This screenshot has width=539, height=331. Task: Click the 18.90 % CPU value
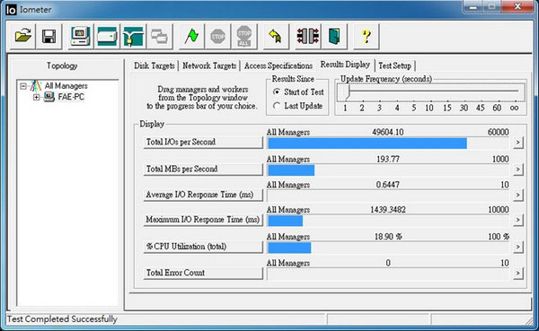pos(388,237)
